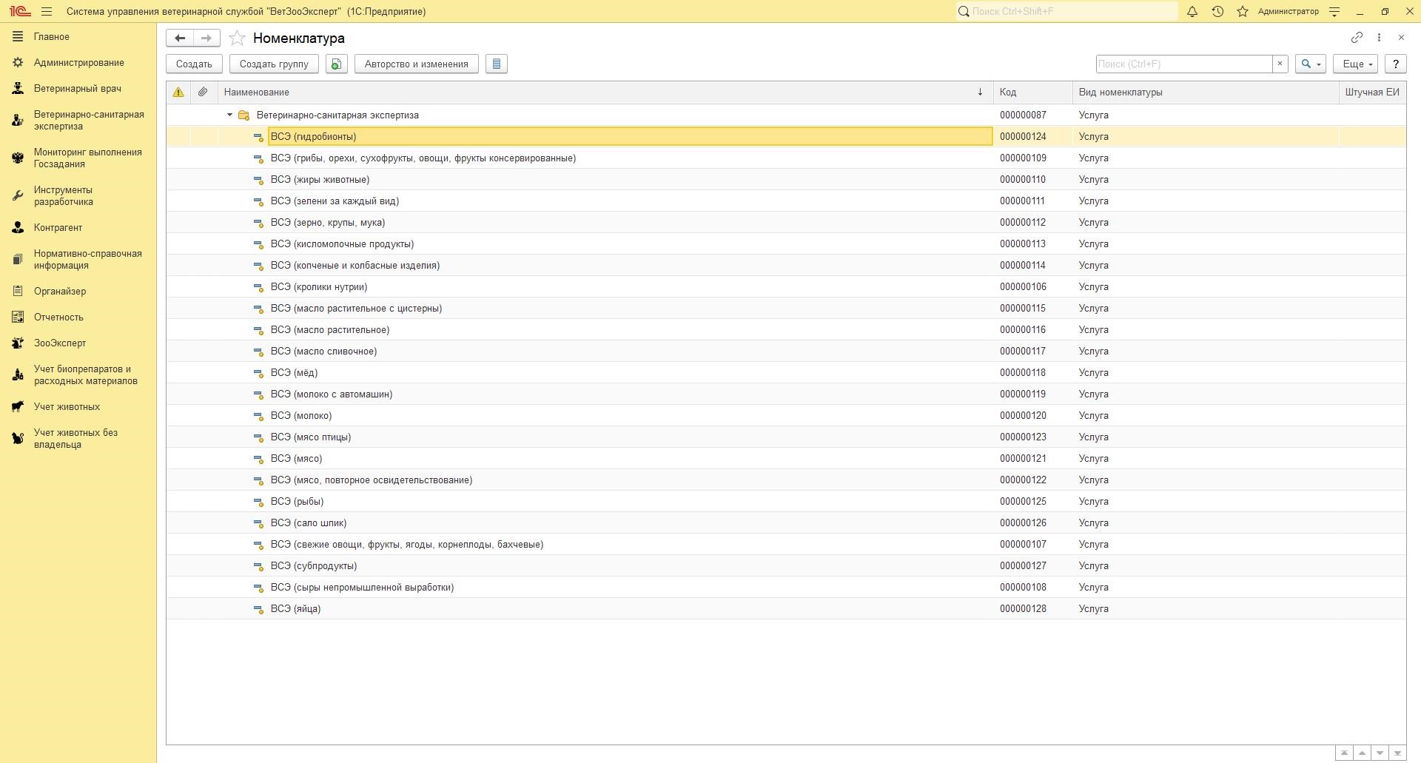Click the Учет животных sidebar icon
This screenshot has width=1421, height=763.
coord(18,407)
